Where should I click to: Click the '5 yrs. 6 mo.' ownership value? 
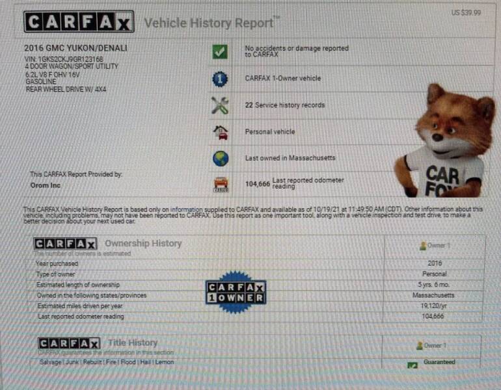point(433,284)
